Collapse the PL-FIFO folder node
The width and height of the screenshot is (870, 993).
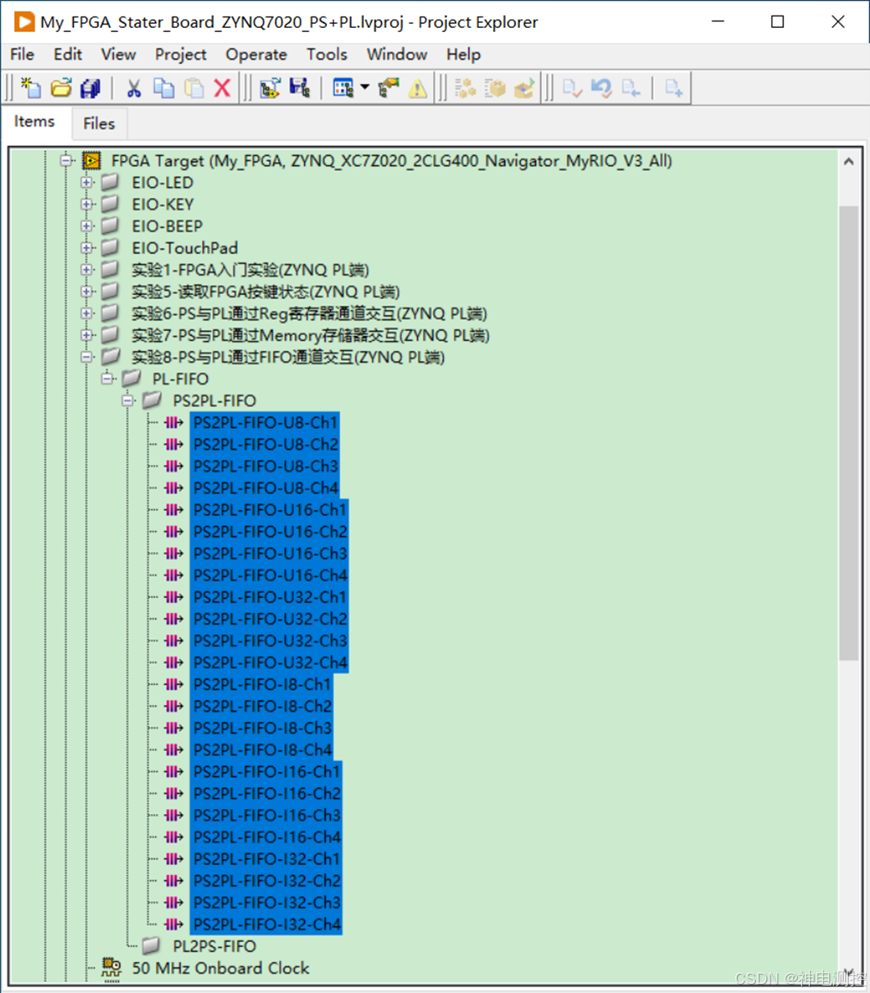[107, 379]
